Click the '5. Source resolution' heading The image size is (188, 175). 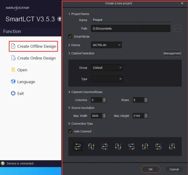click(x=81, y=108)
